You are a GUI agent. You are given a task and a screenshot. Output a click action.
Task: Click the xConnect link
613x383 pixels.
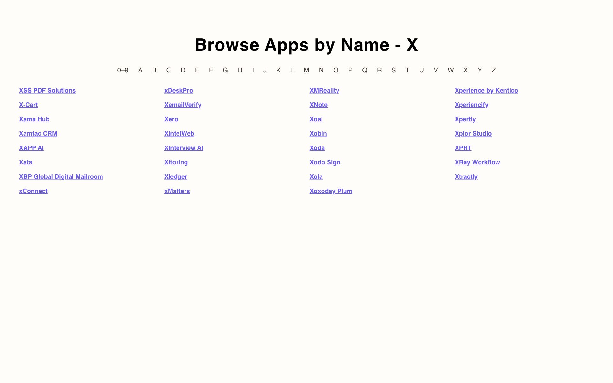tap(33, 191)
